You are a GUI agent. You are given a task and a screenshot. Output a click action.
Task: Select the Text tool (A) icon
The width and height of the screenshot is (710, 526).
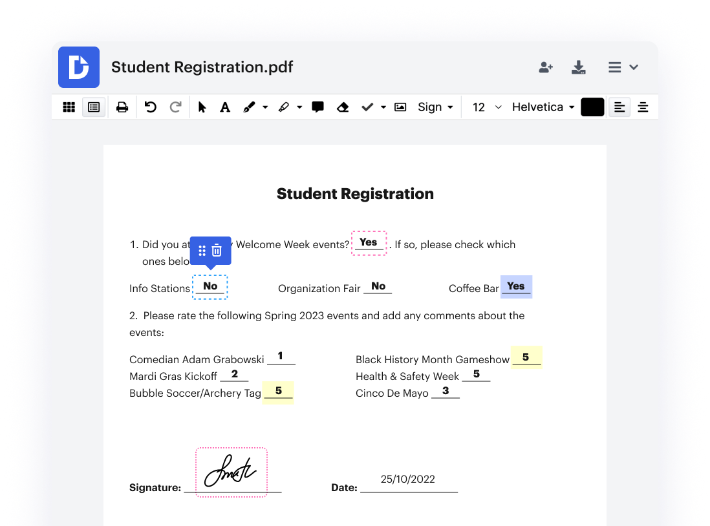click(224, 107)
